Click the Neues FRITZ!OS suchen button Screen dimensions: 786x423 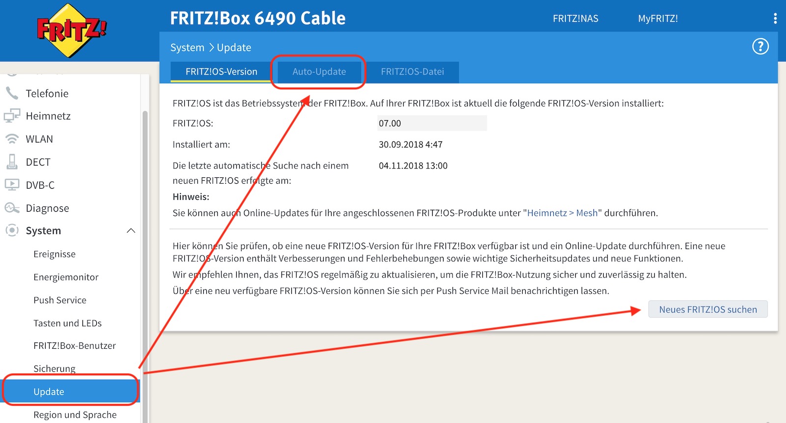tap(708, 310)
